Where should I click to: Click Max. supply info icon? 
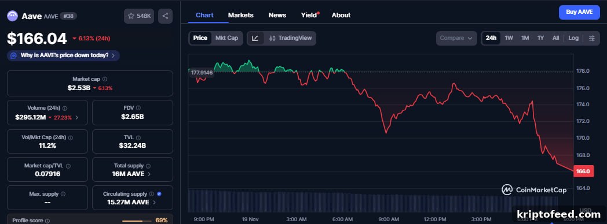point(63,194)
